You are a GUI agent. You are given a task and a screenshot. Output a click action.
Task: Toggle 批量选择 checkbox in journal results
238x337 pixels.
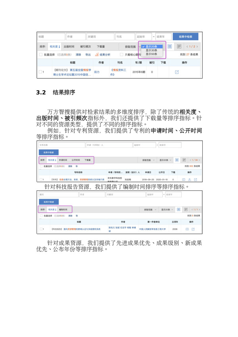(41, 54)
